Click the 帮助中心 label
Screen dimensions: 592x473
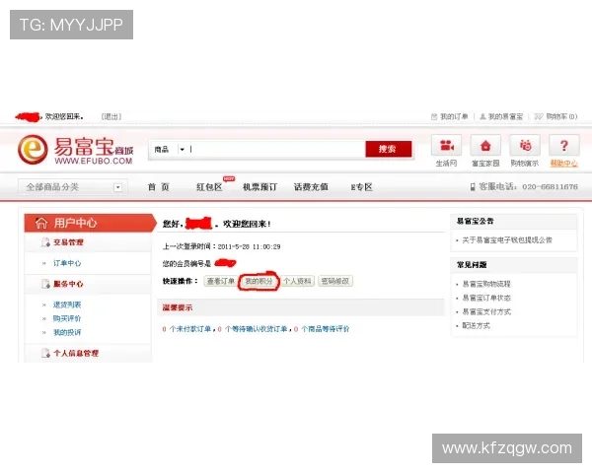pos(563,163)
